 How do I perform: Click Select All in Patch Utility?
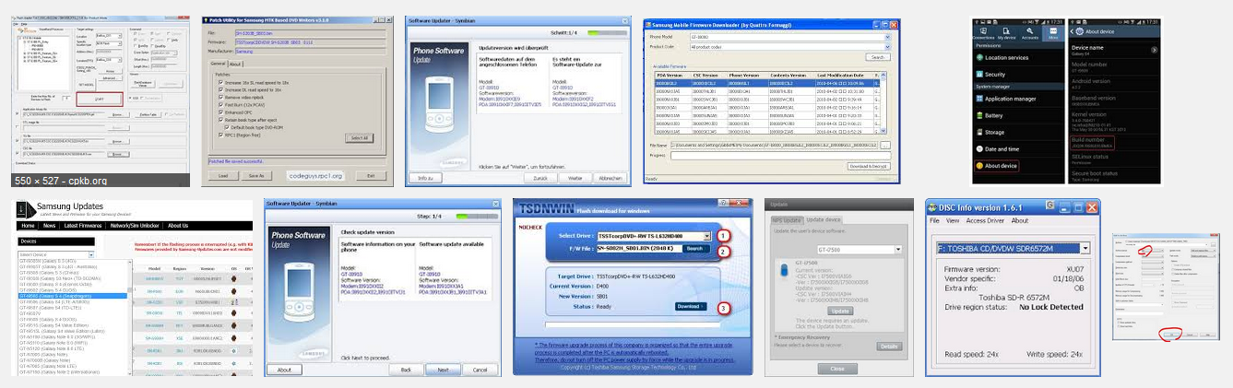point(358,138)
